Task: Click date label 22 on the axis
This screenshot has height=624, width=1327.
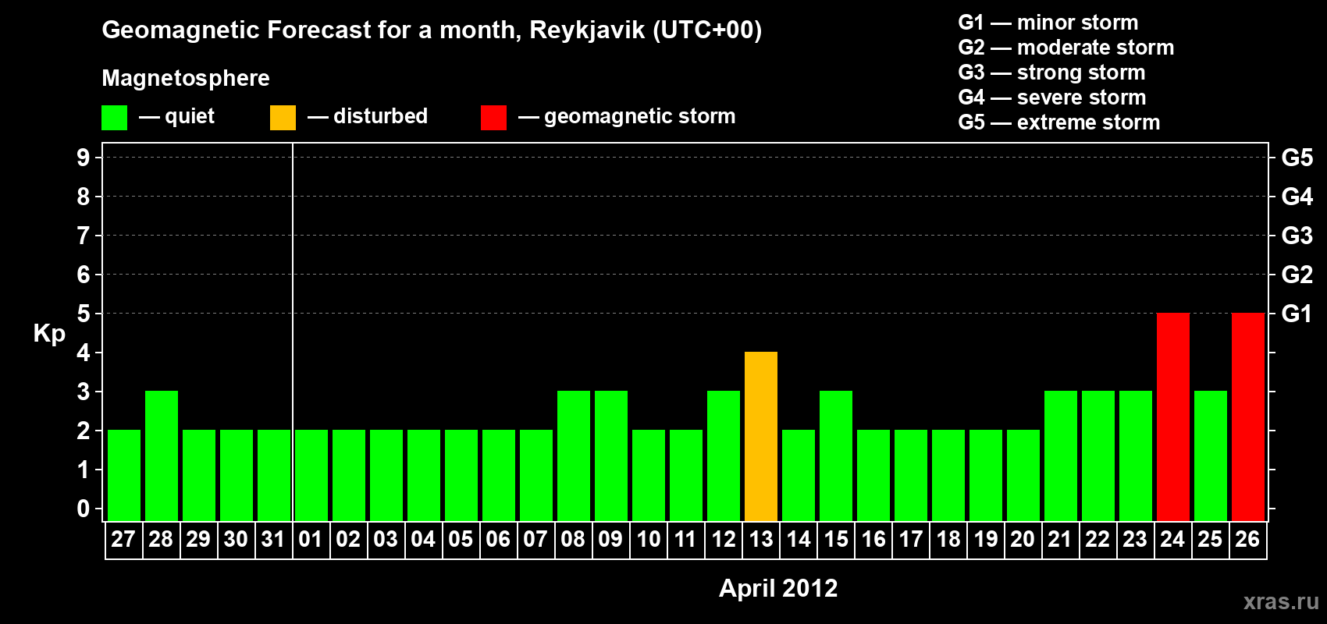Action: (1098, 539)
